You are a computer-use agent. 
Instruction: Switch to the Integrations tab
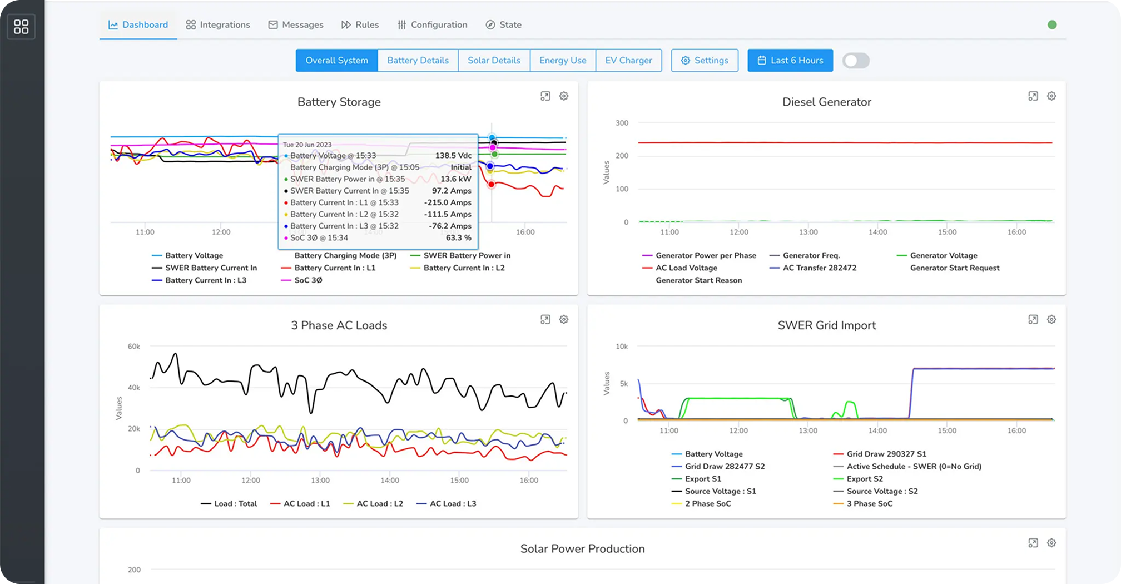[218, 24]
